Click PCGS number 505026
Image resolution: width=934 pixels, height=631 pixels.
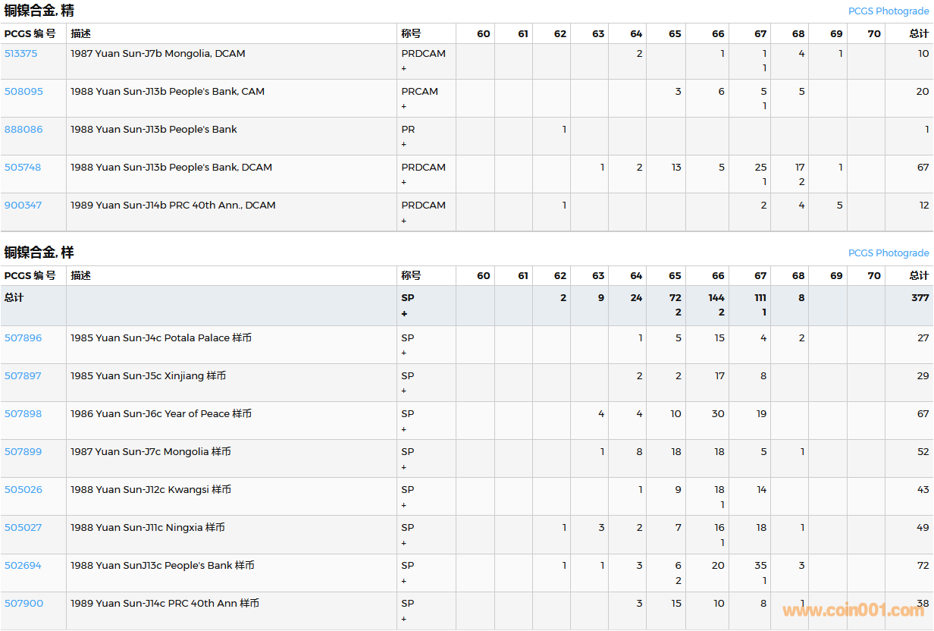[24, 490]
